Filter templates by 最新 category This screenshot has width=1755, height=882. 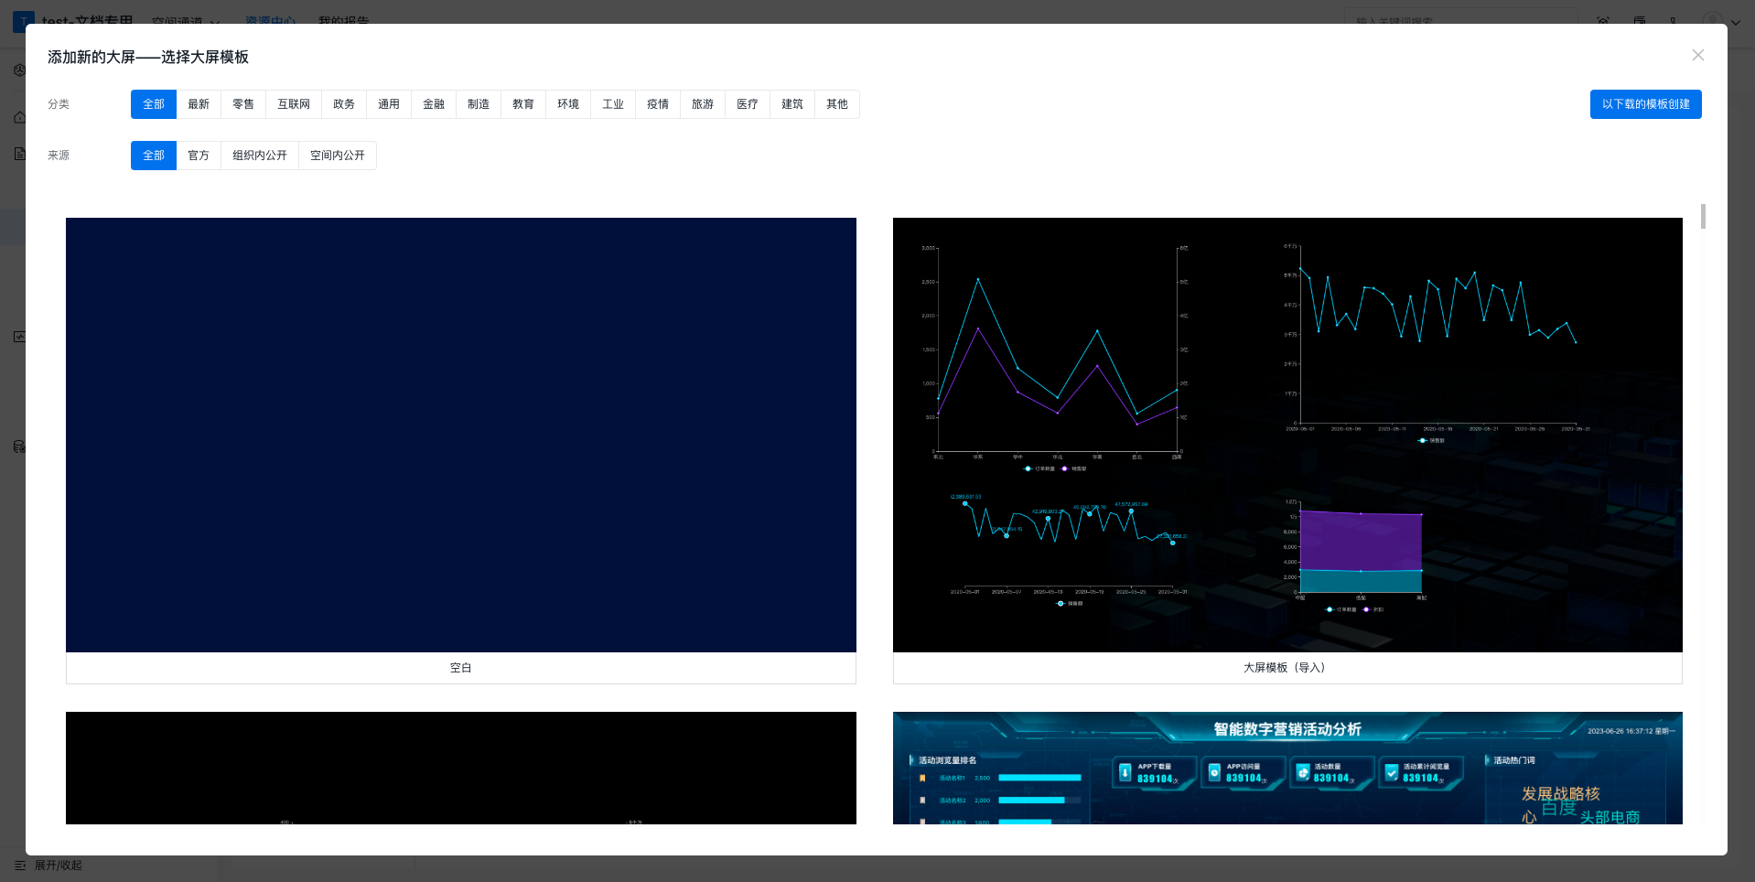click(199, 104)
